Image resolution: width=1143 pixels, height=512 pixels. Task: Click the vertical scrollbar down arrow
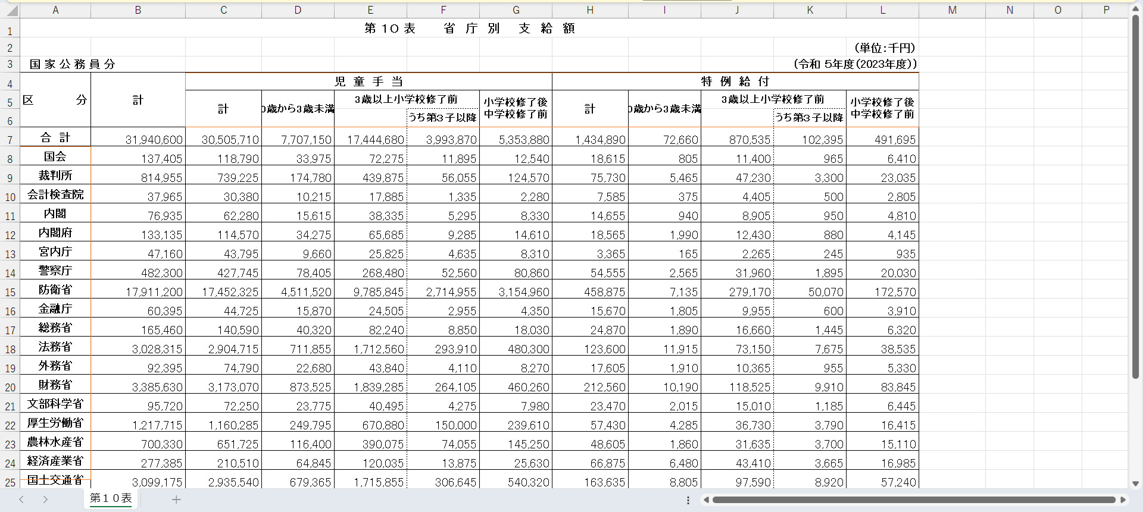[x=1135, y=483]
